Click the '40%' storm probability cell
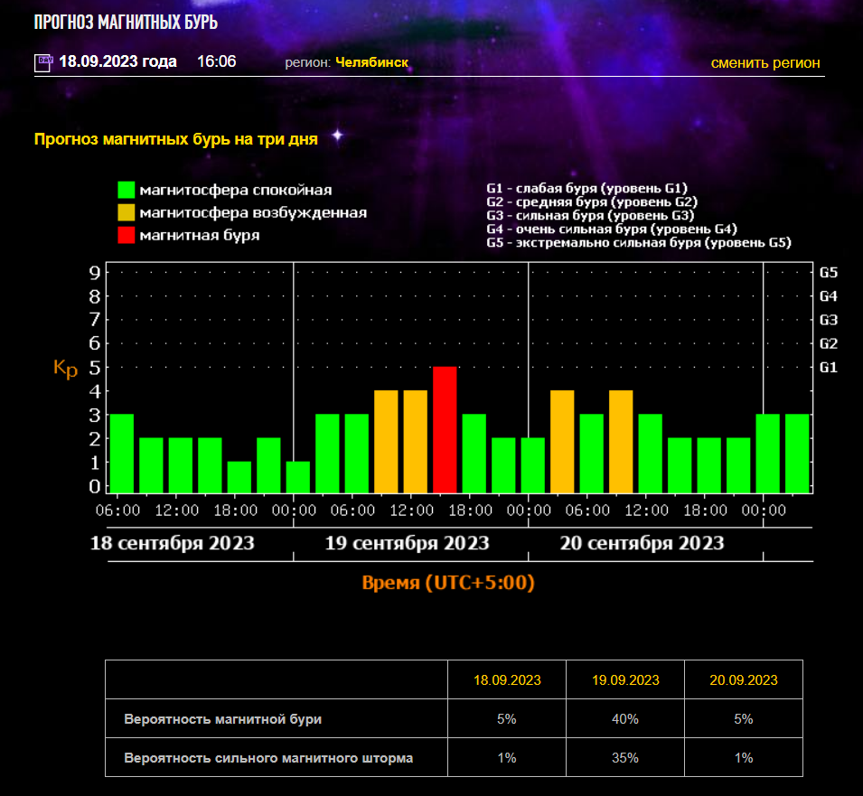863x796 pixels. [625, 719]
